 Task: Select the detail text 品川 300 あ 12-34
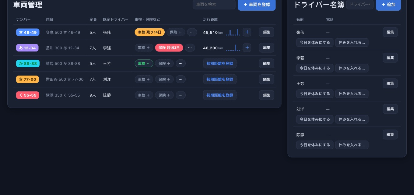pyautogui.click(x=62, y=48)
